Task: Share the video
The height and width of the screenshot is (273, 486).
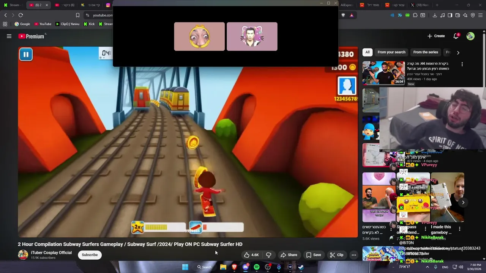Action: click(x=289, y=255)
